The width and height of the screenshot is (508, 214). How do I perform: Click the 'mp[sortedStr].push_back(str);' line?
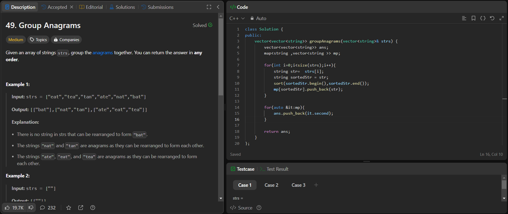tap(308, 89)
